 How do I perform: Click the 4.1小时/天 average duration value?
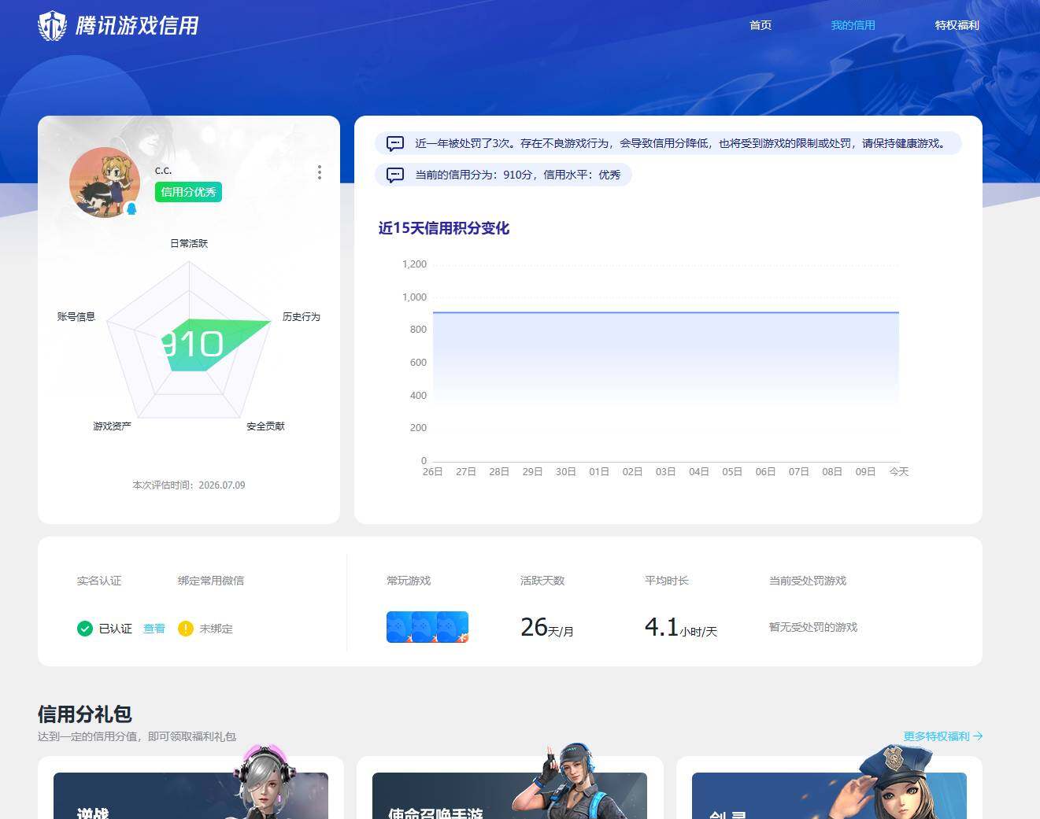681,627
